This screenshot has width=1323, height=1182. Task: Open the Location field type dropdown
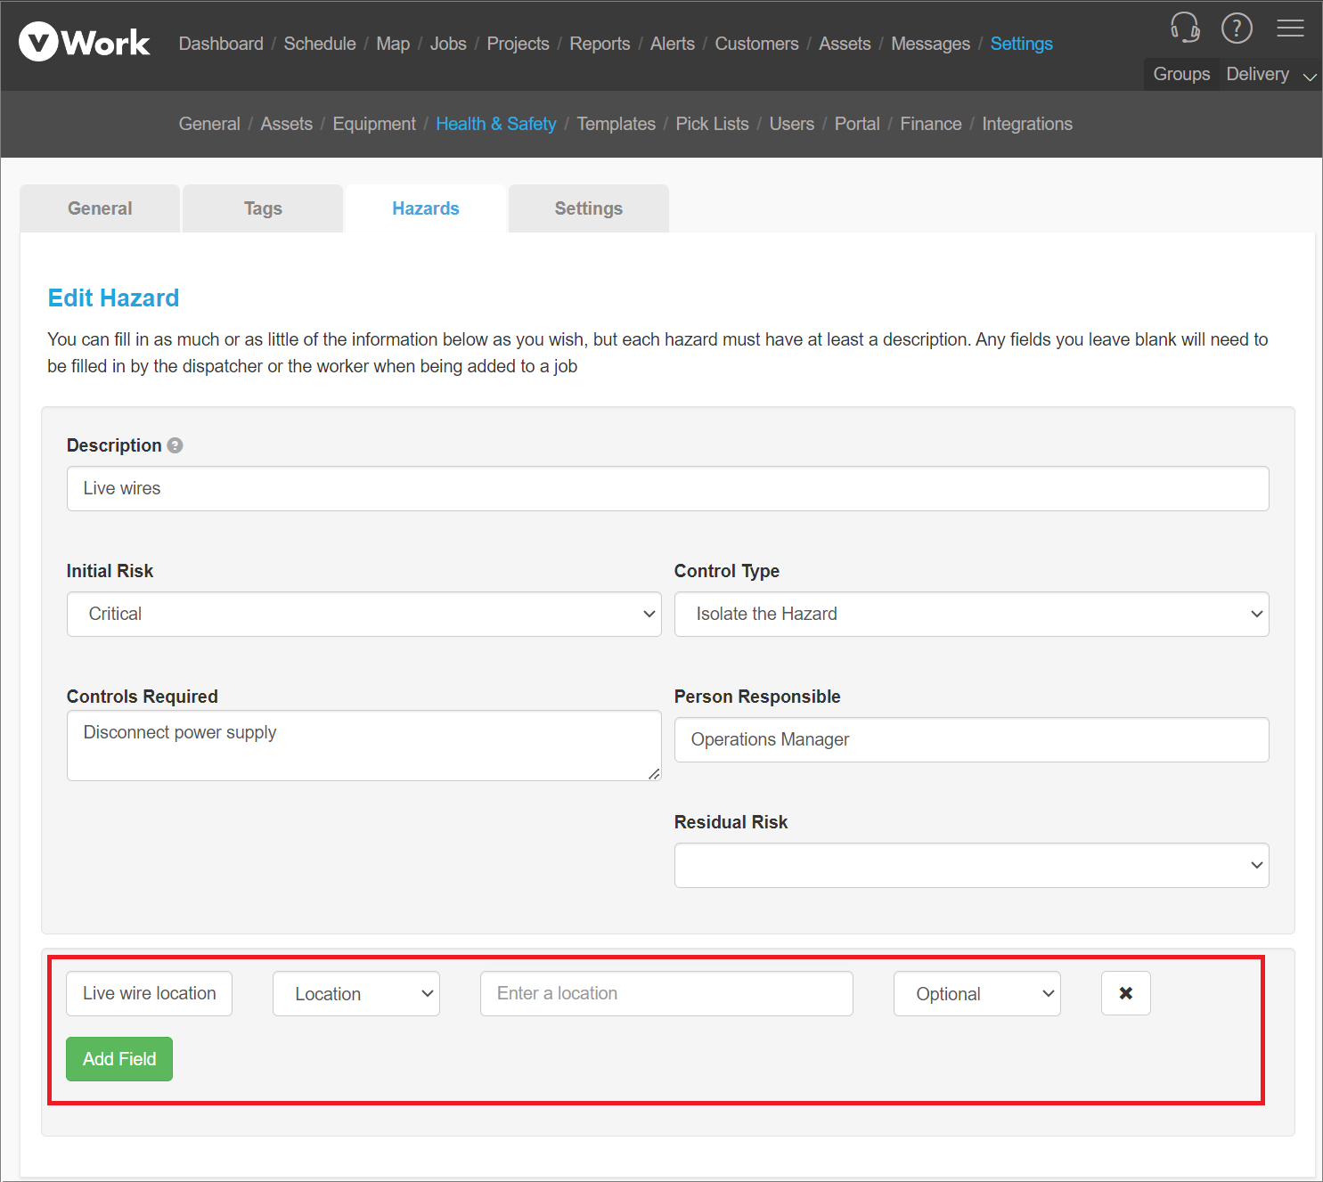tap(355, 993)
